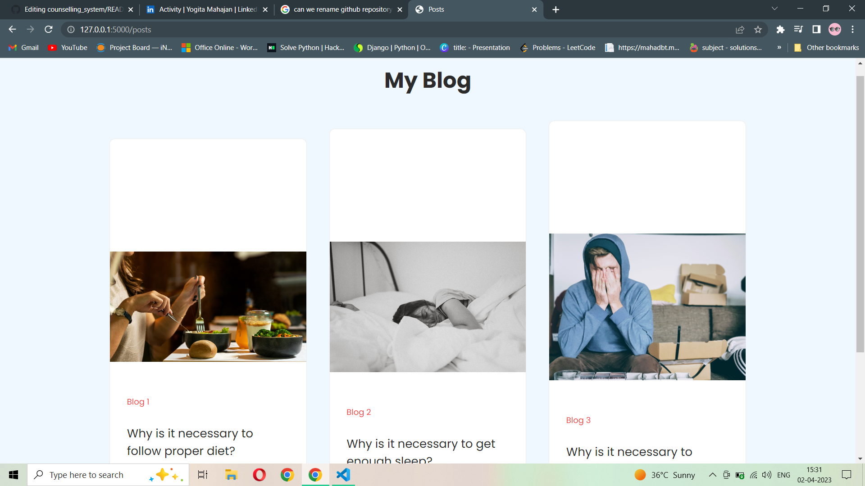Viewport: 865px width, 486px height.
Task: Open the Windows Start menu
Action: coord(14,475)
